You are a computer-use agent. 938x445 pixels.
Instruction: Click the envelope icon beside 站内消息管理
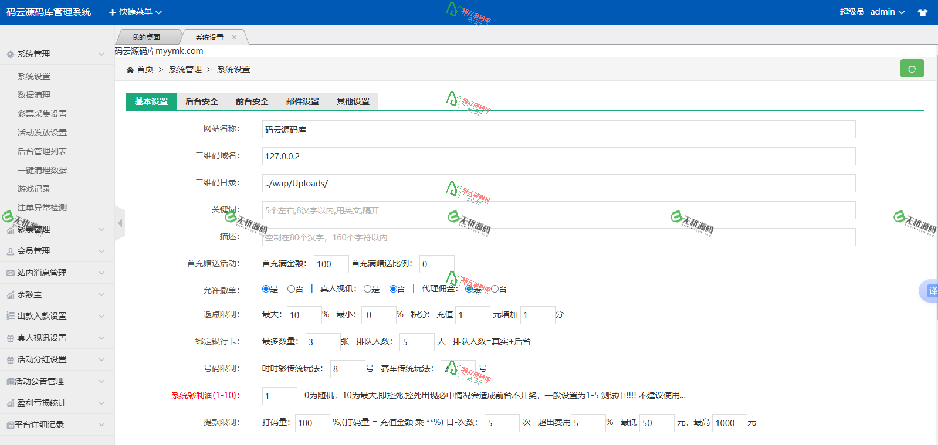10,273
